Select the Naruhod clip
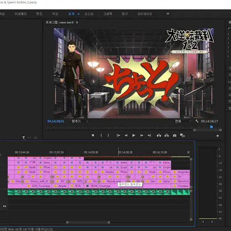Image resolution: width=231 pixels, height=231 pixels. coord(181,181)
